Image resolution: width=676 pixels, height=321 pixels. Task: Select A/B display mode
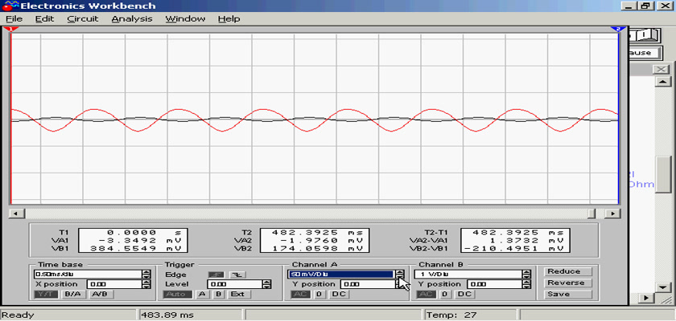tap(100, 295)
